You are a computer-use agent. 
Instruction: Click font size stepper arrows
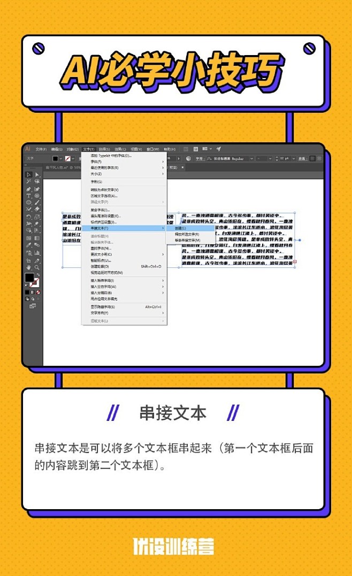coord(277,159)
